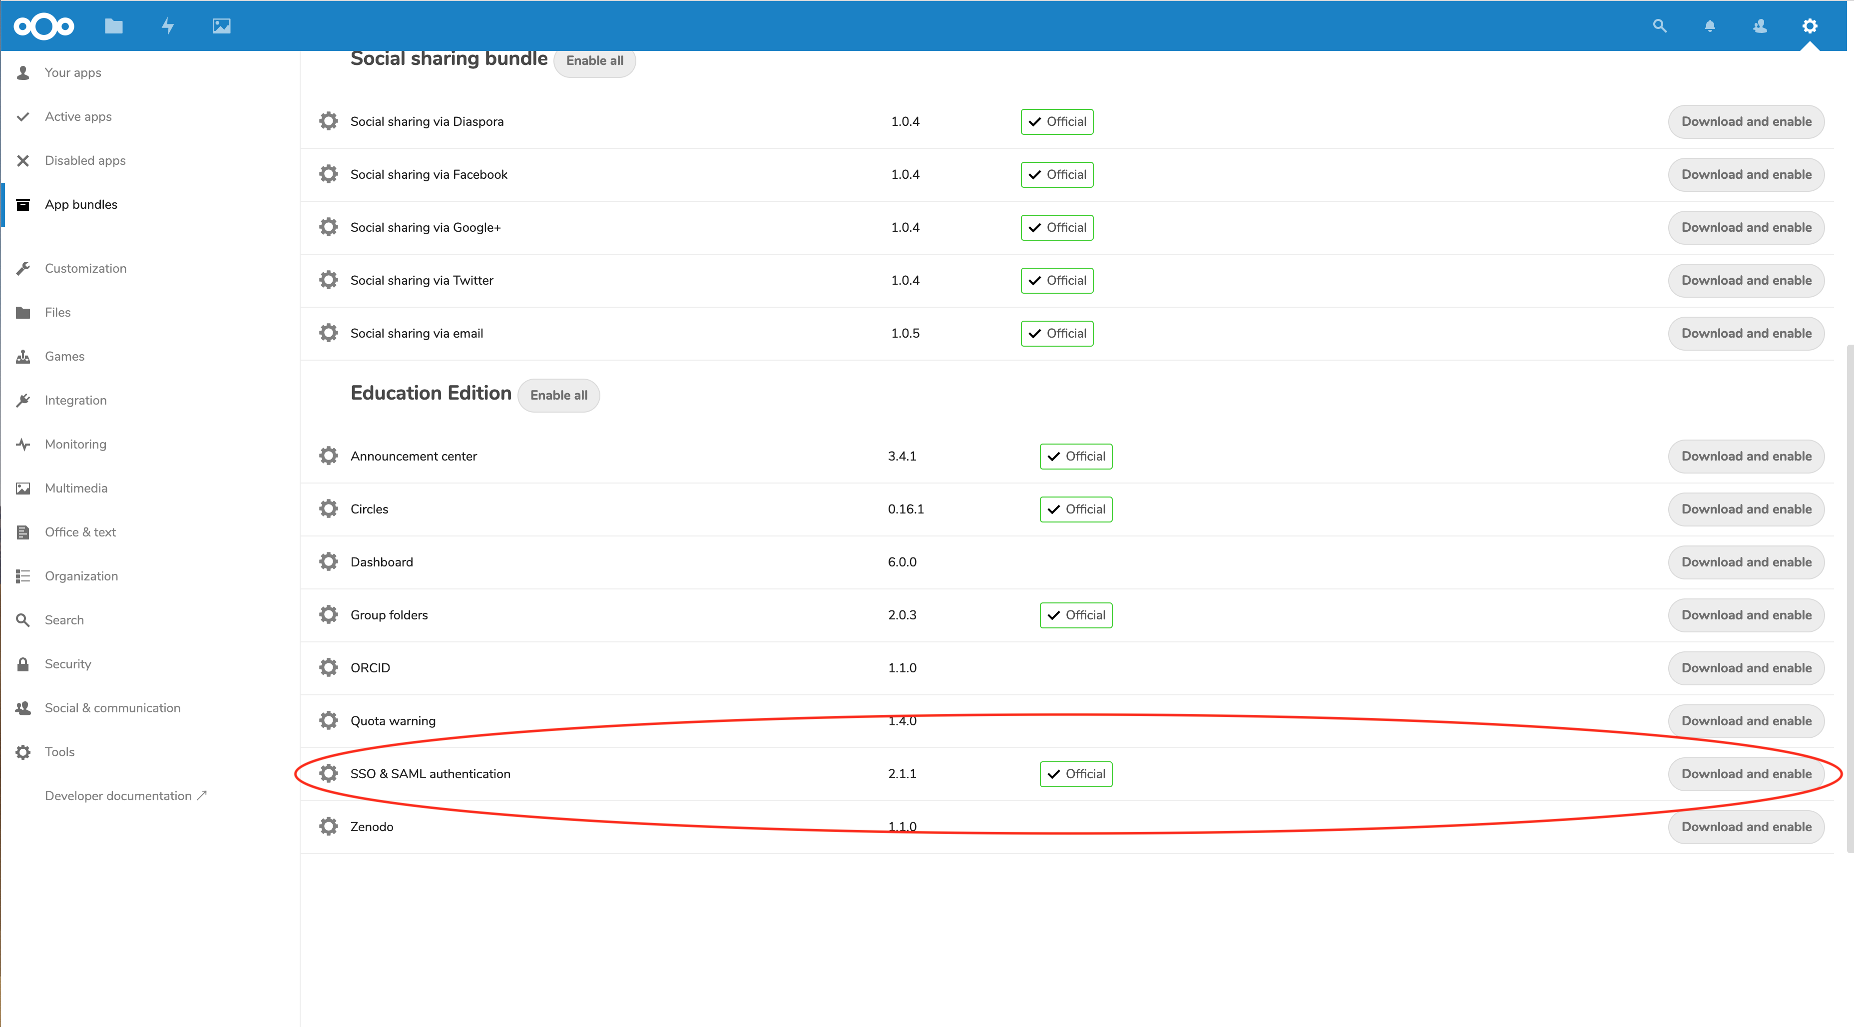The width and height of the screenshot is (1854, 1027).
Task: Open the Files app from the top bar
Action: point(113,26)
